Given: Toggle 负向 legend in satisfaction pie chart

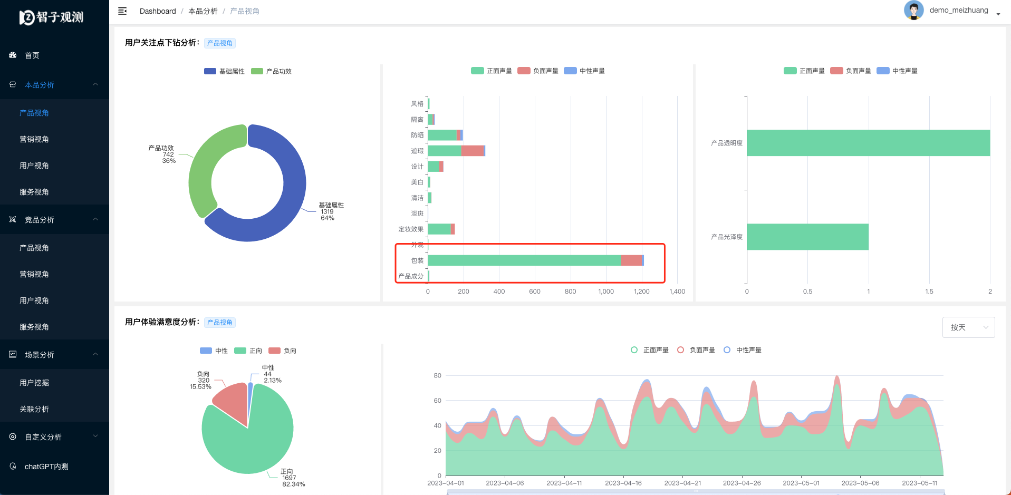Looking at the screenshot, I should [x=282, y=351].
